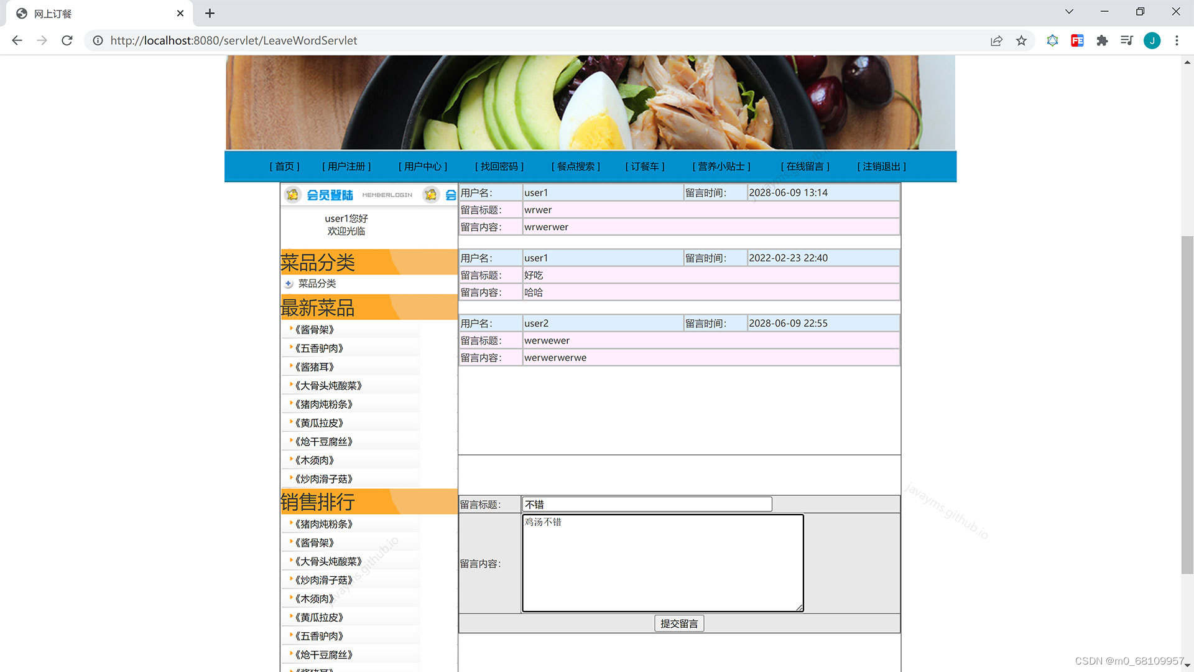The height and width of the screenshot is (672, 1194).
Task: Open the blue hexagon browser extension
Action: tap(1052, 40)
